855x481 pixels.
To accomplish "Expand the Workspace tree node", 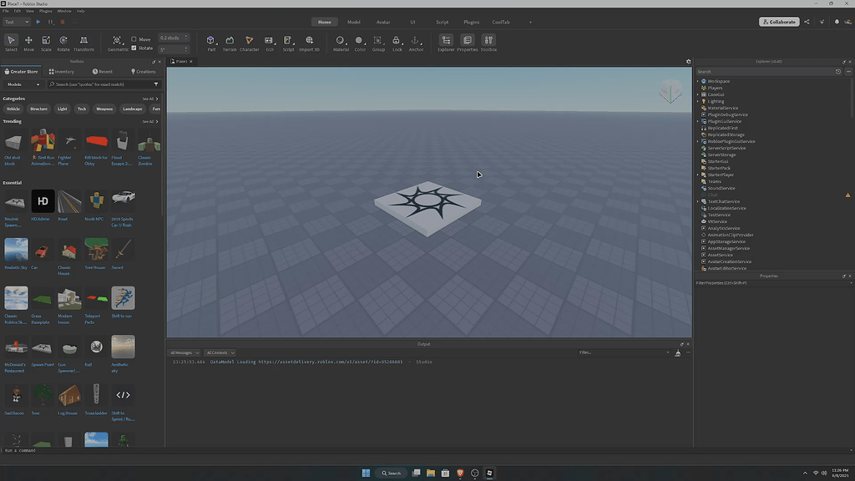I will click(698, 81).
